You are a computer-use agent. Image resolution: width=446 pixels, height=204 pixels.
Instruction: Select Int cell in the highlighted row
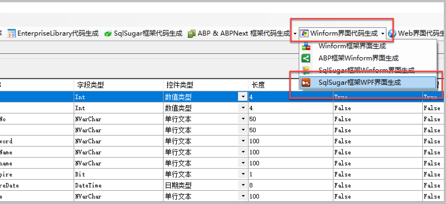[x=119, y=97]
